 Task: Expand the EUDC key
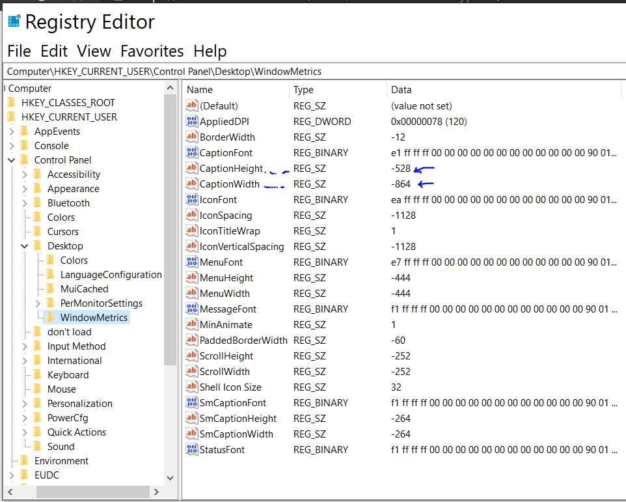coord(12,475)
